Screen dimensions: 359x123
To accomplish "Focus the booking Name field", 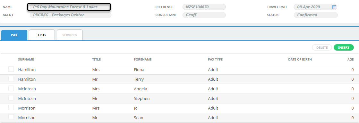I will point(69,7).
